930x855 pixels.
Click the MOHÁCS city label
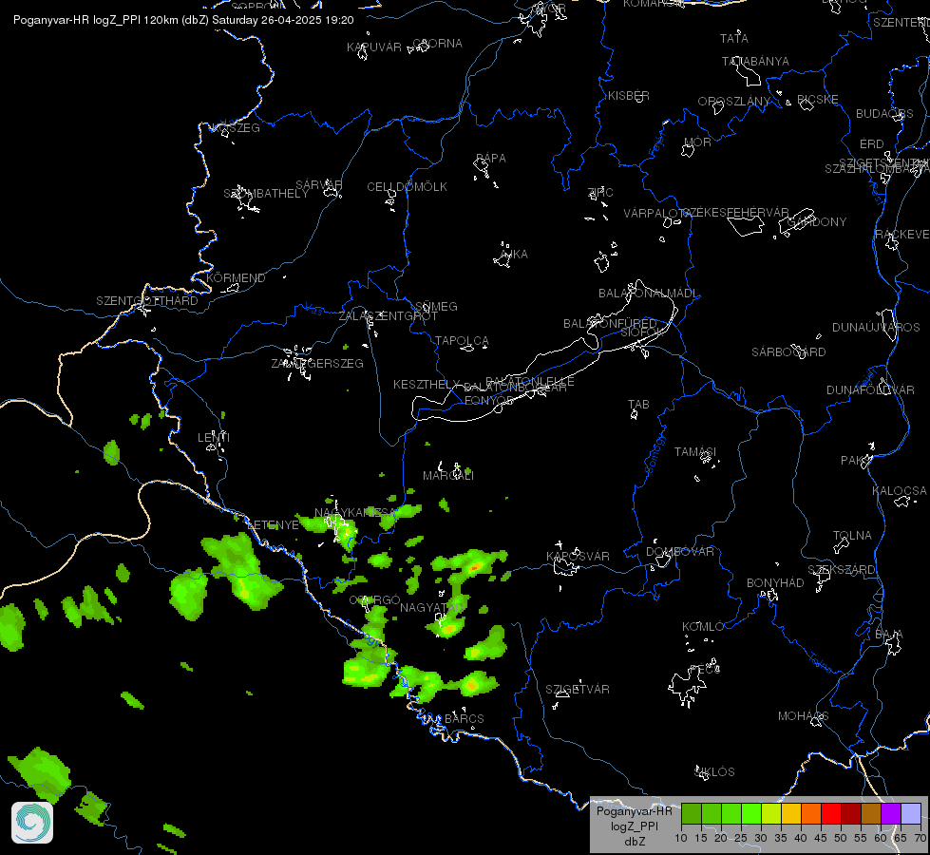(x=803, y=716)
